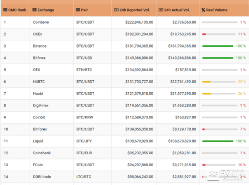The image size is (249, 185).
Task: Sort table by CMC Rank header text
Action: (x=18, y=10)
